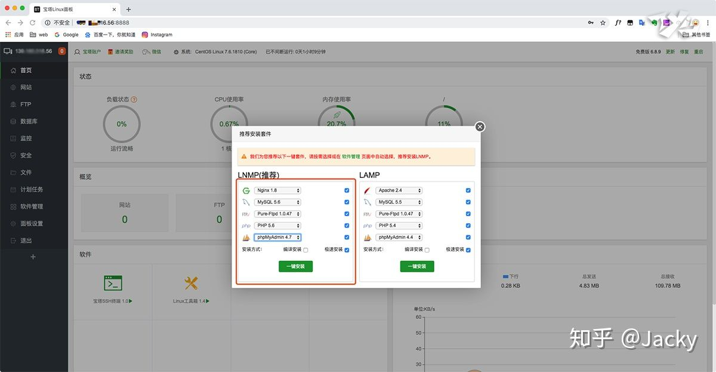This screenshot has height=372, width=716.
Task: Go back with the browser back arrow
Action: [8, 23]
